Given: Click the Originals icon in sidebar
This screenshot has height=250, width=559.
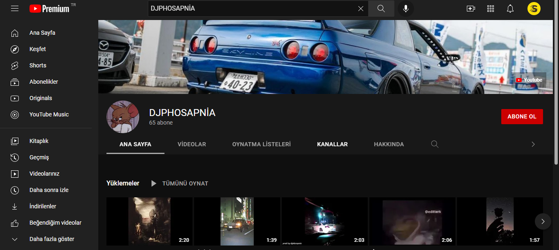Looking at the screenshot, I should (15, 98).
